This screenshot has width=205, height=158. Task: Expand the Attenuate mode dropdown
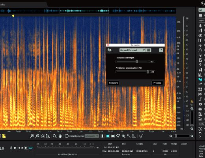click(92, 136)
